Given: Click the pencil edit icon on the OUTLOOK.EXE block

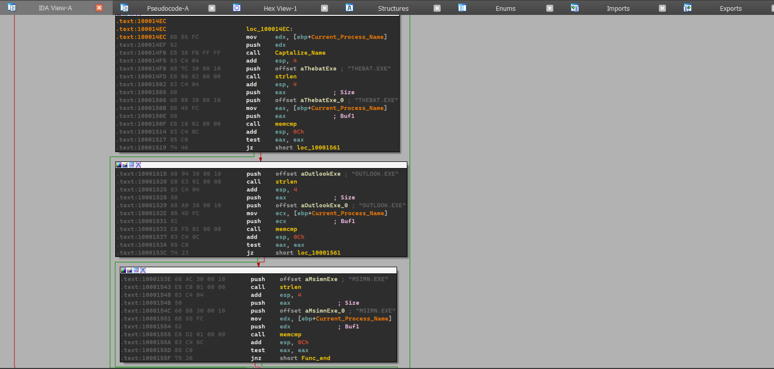Looking at the screenshot, I should (x=125, y=165).
